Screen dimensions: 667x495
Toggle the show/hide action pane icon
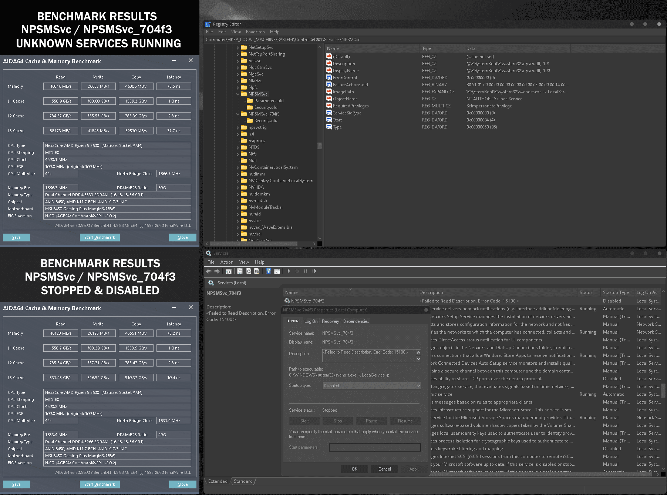coord(277,271)
